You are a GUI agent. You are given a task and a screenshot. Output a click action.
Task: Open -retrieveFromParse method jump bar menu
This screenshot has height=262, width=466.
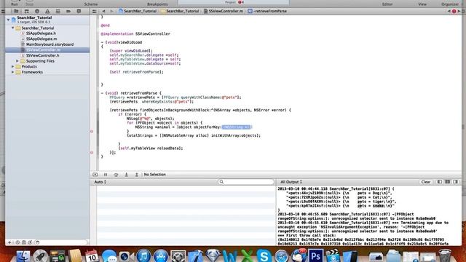tap(267, 12)
